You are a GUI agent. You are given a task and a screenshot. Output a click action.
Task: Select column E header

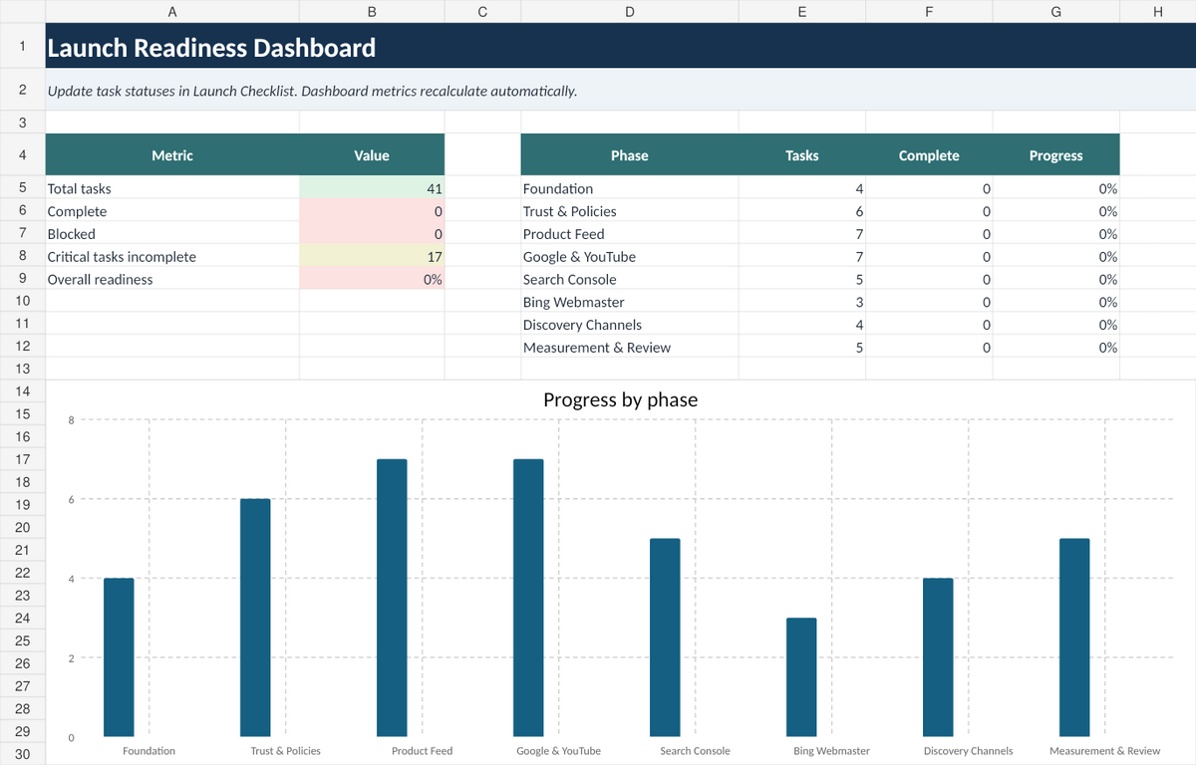(x=802, y=12)
